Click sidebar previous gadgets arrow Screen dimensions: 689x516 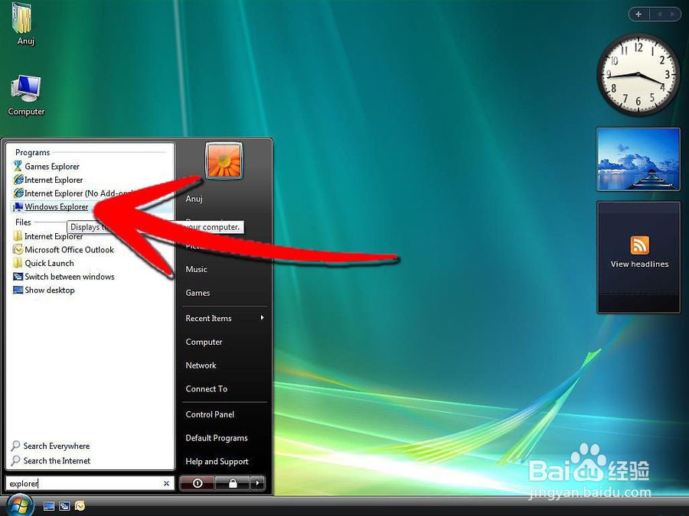point(659,14)
